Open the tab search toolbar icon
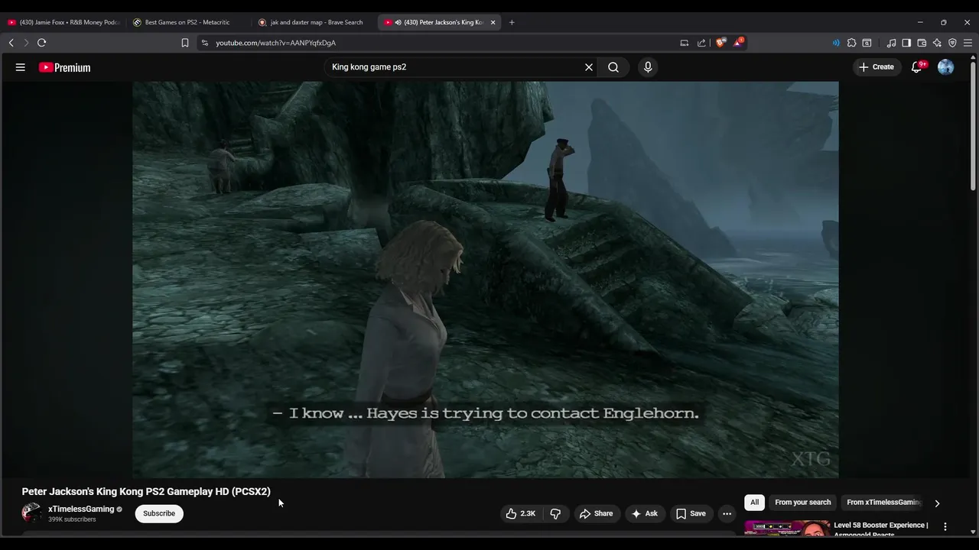This screenshot has height=550, width=979. (867, 43)
